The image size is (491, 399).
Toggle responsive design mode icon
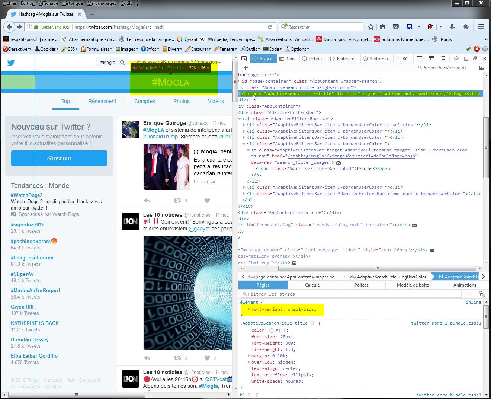coord(443,58)
